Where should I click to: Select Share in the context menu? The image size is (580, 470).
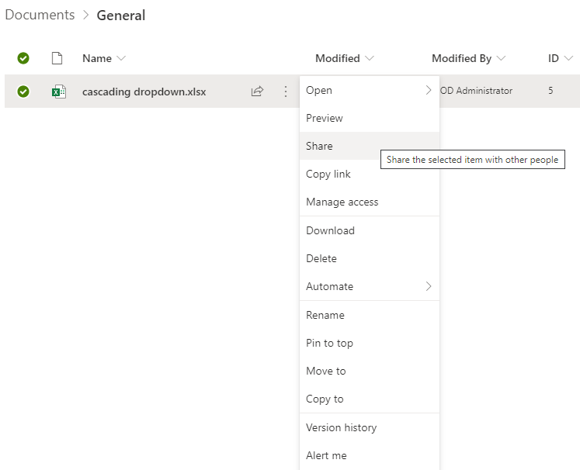pos(370,146)
